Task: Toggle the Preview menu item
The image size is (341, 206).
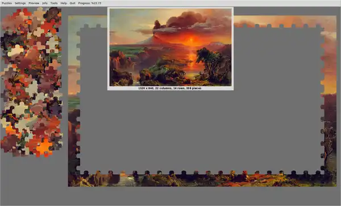Action: [34, 3]
